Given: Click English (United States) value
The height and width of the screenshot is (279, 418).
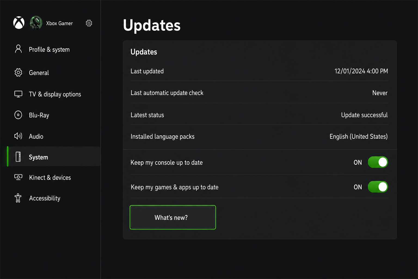Looking at the screenshot, I should pos(358,137).
